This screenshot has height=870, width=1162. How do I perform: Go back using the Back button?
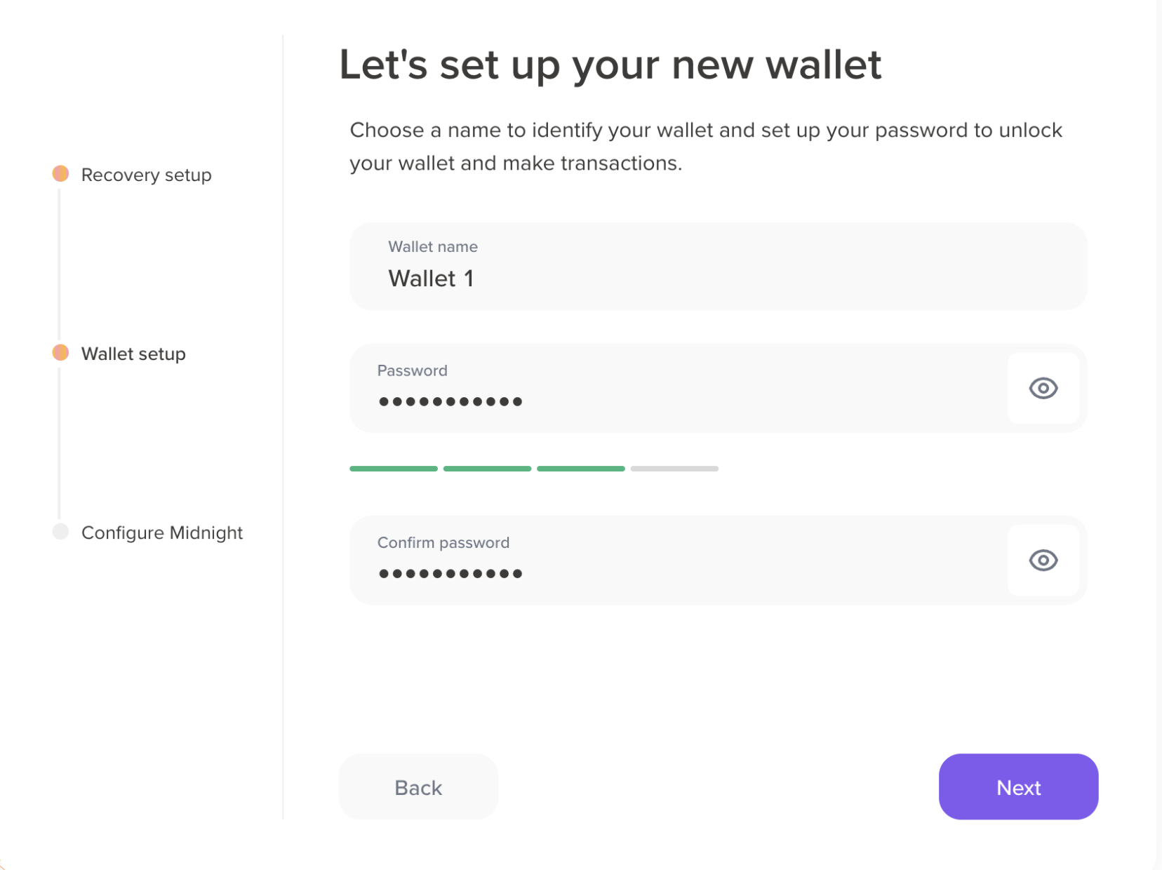point(418,787)
